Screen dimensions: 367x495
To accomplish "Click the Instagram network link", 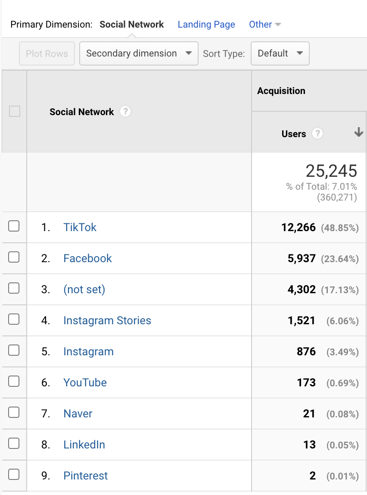I will [x=88, y=351].
